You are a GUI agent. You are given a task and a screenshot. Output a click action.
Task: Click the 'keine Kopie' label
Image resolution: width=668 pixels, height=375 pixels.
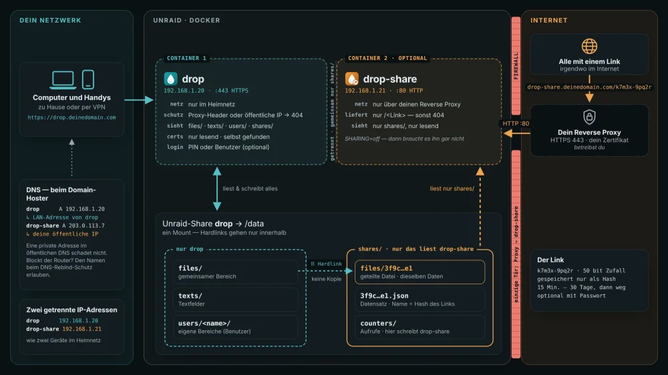tap(327, 279)
